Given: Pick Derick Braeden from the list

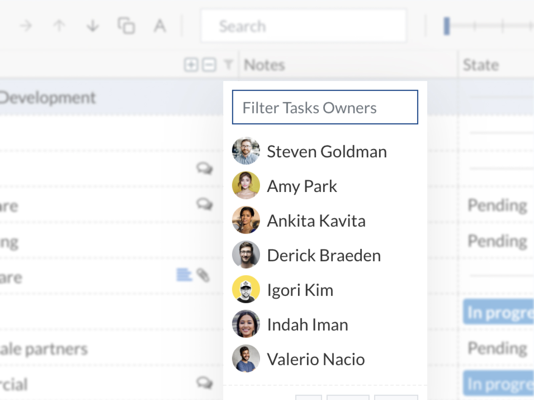Looking at the screenshot, I should 324,255.
